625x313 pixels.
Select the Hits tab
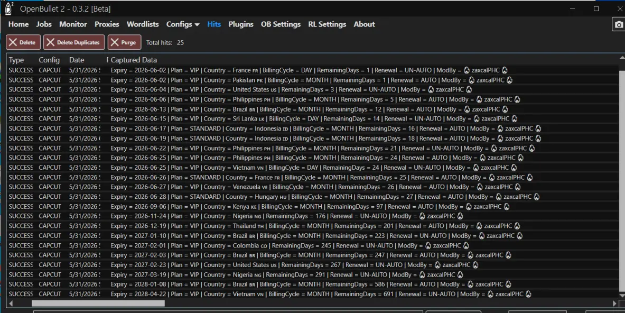pyautogui.click(x=214, y=24)
